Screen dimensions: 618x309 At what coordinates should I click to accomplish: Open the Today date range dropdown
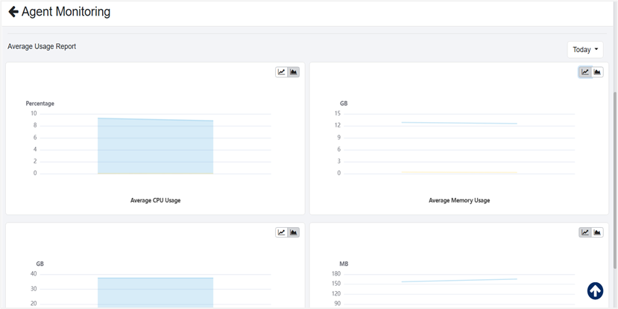tap(585, 50)
